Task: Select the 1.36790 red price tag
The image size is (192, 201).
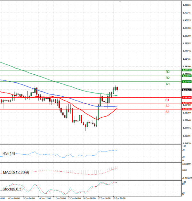Action: (x=187, y=98)
